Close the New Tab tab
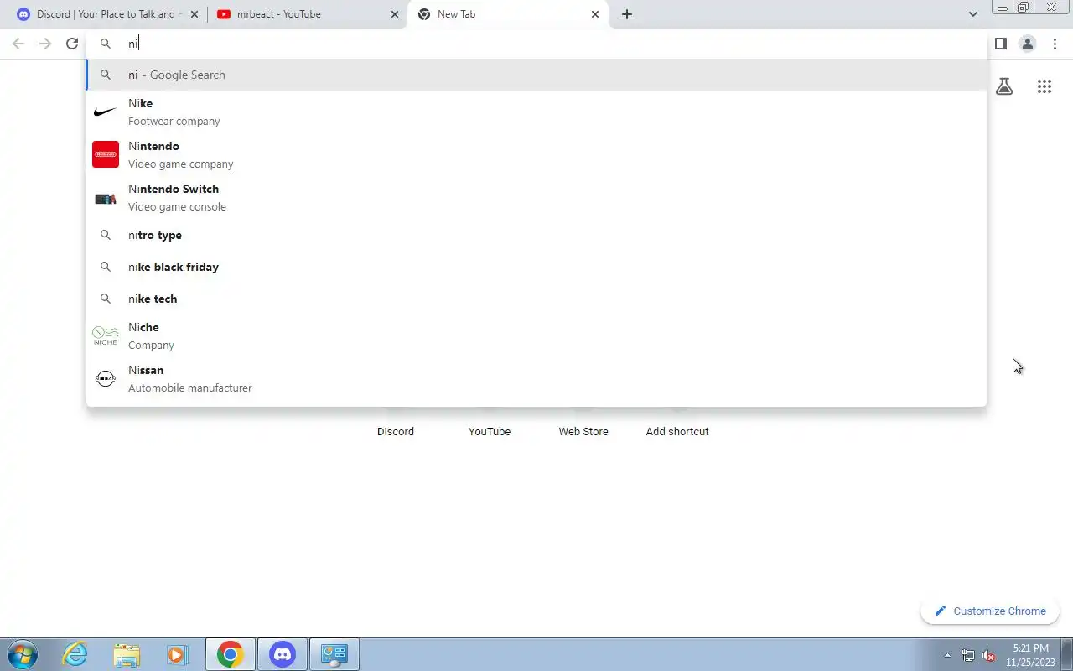This screenshot has height=671, width=1073. pos(595,14)
